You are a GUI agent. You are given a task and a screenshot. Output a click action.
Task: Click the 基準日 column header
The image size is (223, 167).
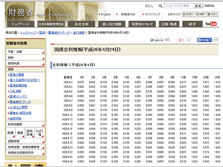(68, 77)
